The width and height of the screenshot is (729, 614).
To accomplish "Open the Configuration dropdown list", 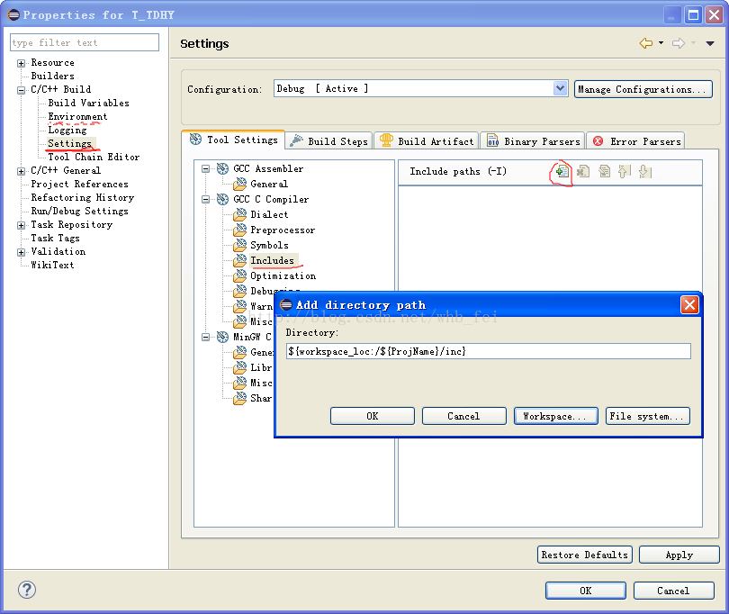I will coord(561,88).
